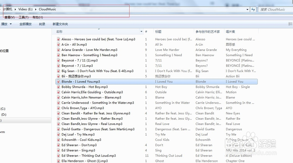293x163 pixels.
Task: Click the album cell 'Hot Boy - Single'
Action: 238,87
